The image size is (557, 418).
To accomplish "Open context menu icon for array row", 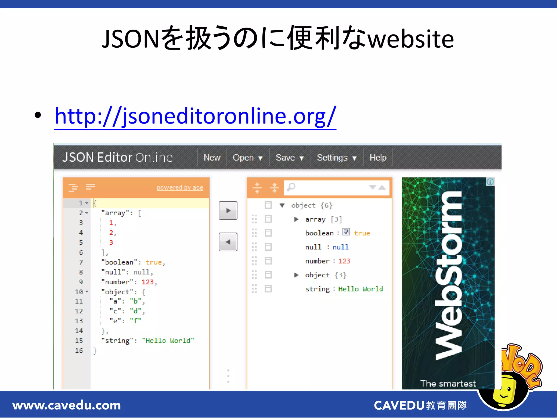I will tap(268, 219).
